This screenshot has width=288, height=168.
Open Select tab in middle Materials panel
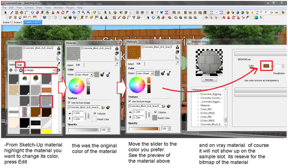click(70, 65)
